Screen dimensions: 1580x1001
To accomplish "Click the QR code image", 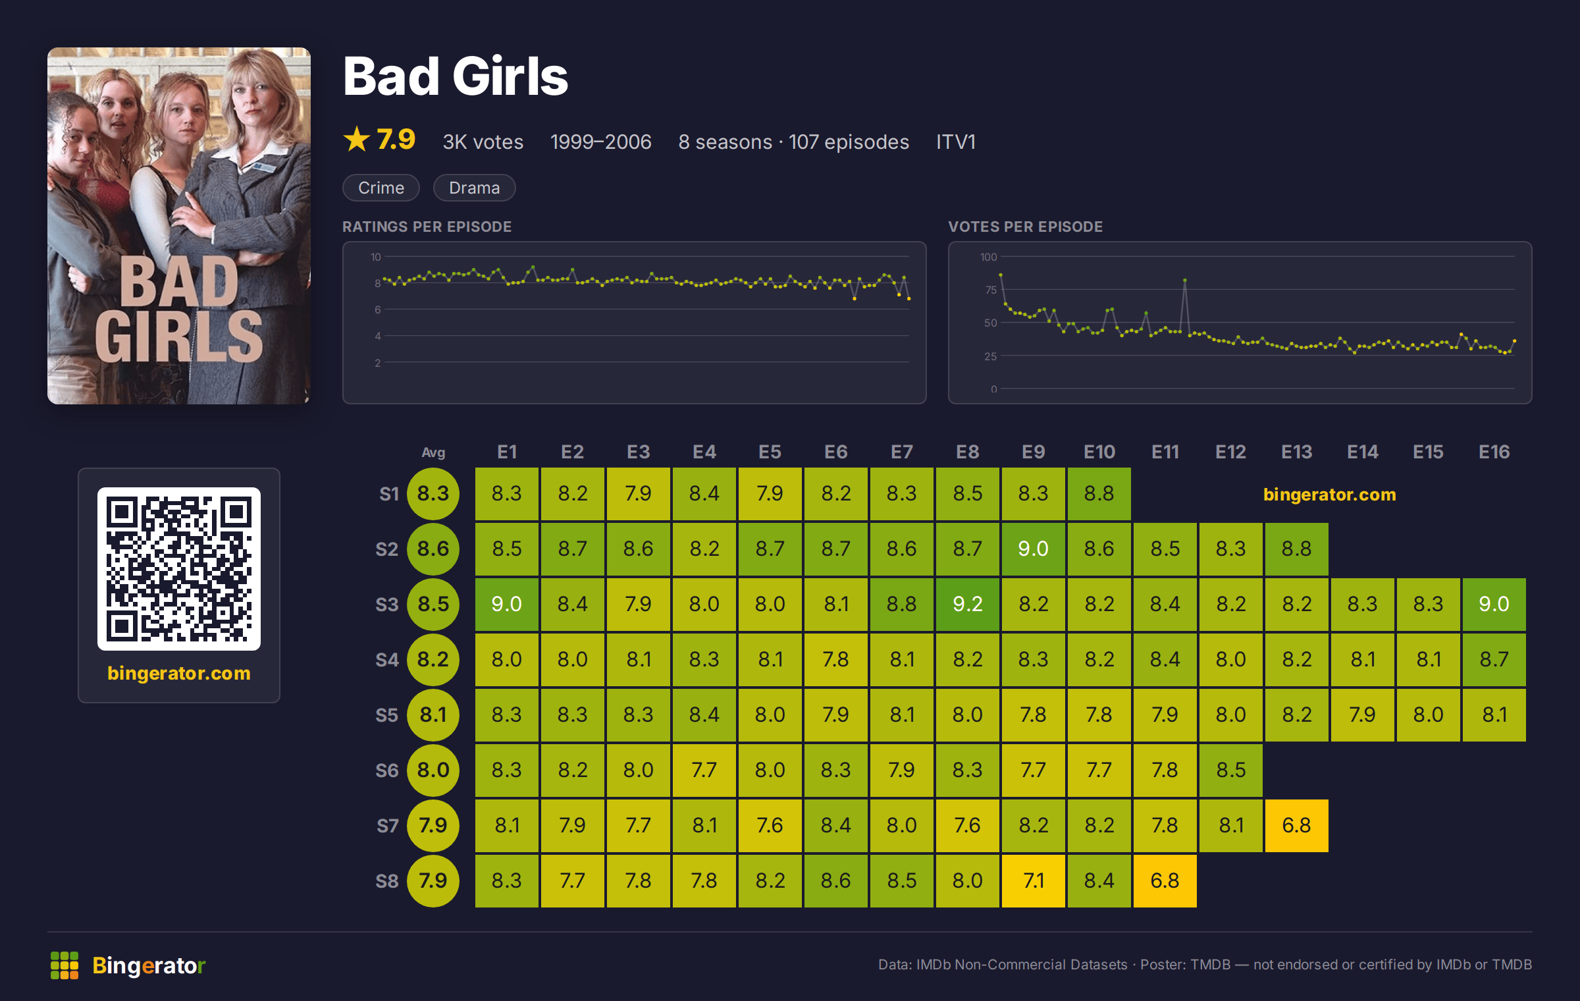I will point(179,569).
